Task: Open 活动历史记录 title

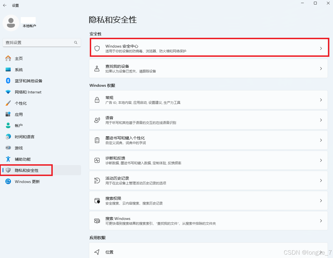Action: (x=117, y=178)
